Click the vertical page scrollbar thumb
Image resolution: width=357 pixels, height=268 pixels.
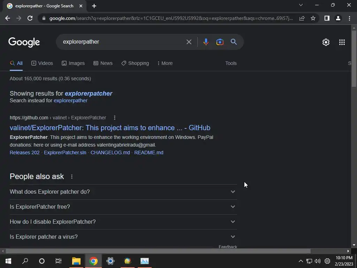pos(354,58)
